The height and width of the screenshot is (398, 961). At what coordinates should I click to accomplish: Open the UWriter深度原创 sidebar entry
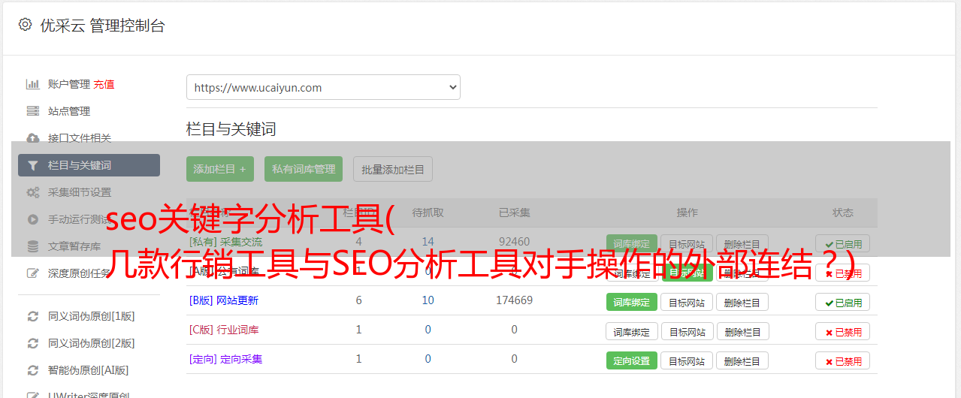tap(89, 396)
